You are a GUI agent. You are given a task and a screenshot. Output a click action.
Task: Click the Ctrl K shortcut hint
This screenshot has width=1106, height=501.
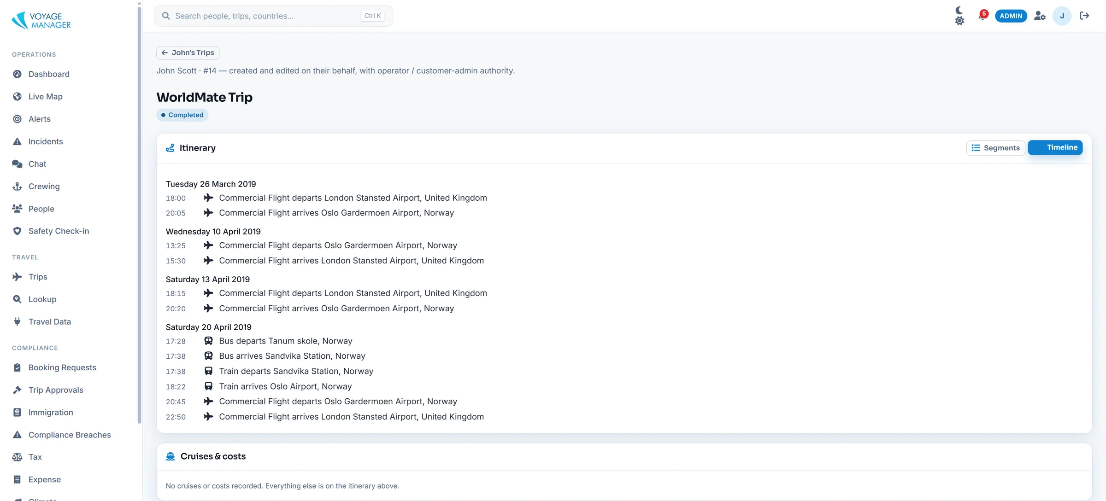click(x=372, y=16)
